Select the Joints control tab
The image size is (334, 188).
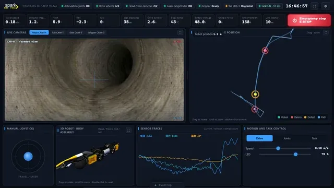[287, 138]
